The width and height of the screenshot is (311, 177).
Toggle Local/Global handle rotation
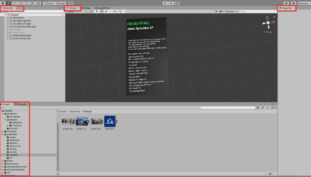coord(60,3)
